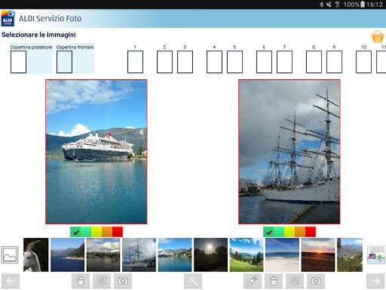Click the quality bar under cruise ship photo
The width and height of the screenshot is (386, 290).
pos(96,232)
